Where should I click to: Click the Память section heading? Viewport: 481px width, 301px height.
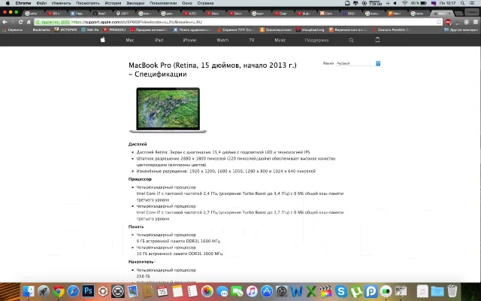[x=136, y=227]
